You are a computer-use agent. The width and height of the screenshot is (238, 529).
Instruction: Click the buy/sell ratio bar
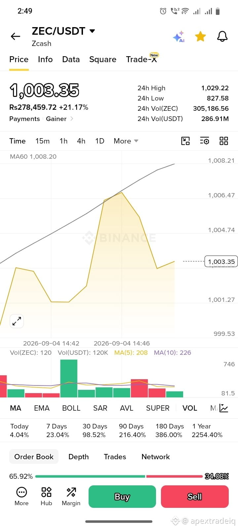coord(119,476)
